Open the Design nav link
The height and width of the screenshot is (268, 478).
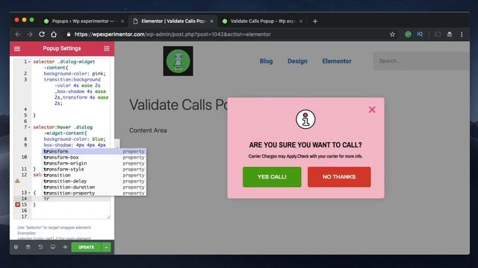click(x=297, y=61)
